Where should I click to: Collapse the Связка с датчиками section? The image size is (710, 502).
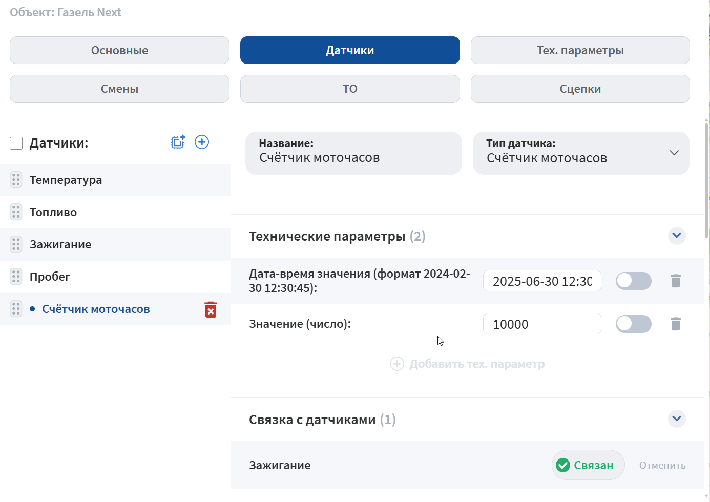coord(677,419)
